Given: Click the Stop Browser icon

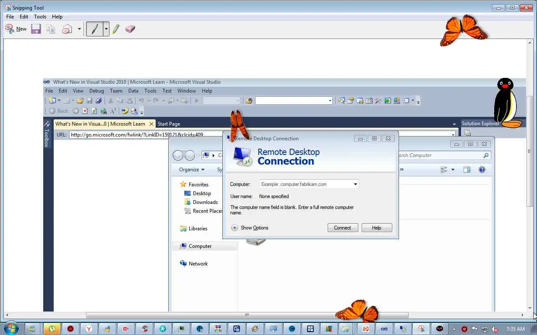Looking at the screenshot, I should click(85, 111).
